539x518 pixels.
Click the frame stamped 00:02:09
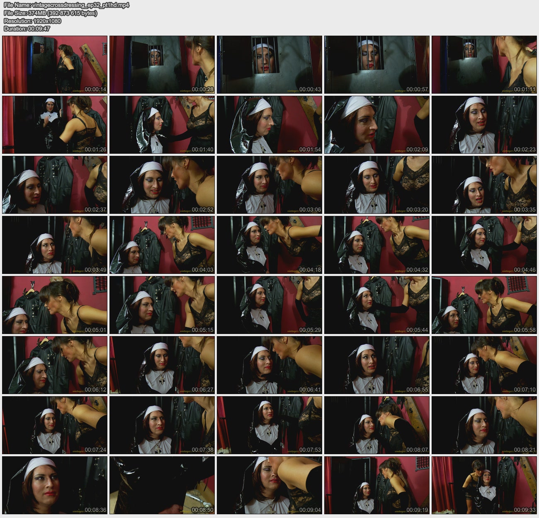(377, 125)
